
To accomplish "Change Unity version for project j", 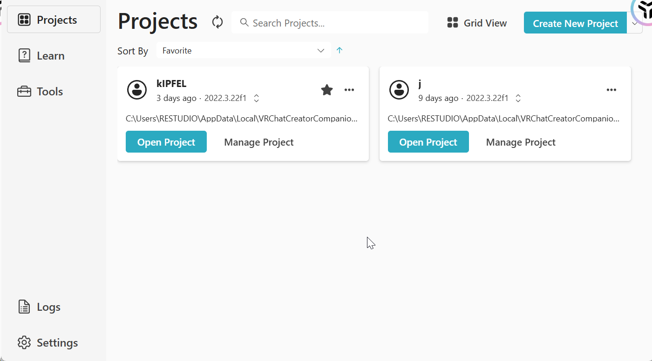I will click(x=518, y=99).
